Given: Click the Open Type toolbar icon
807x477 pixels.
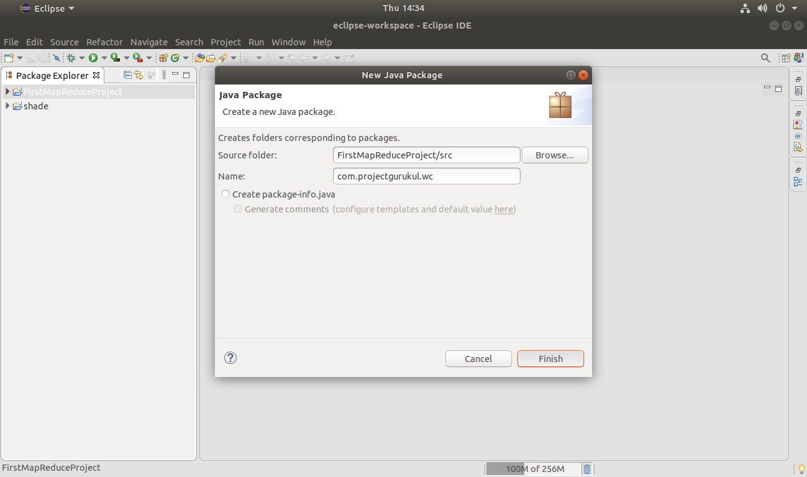Looking at the screenshot, I should point(200,58).
